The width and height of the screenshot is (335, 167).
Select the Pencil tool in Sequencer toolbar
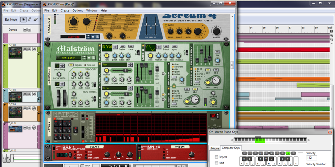pos(29,19)
